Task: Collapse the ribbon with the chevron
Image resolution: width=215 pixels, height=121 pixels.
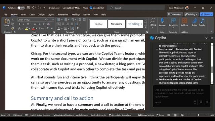Action: tap(211, 32)
